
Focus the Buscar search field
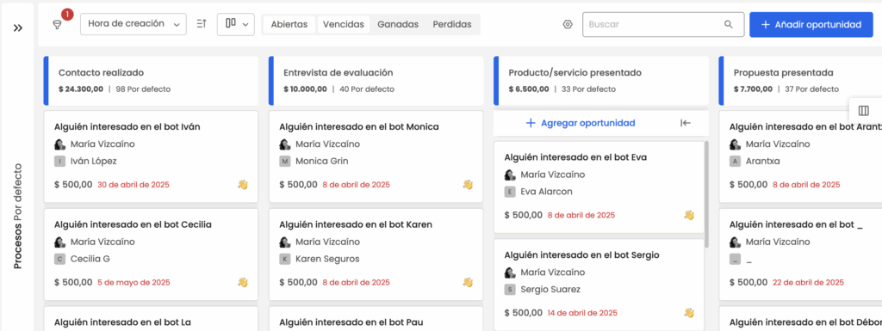click(x=663, y=25)
